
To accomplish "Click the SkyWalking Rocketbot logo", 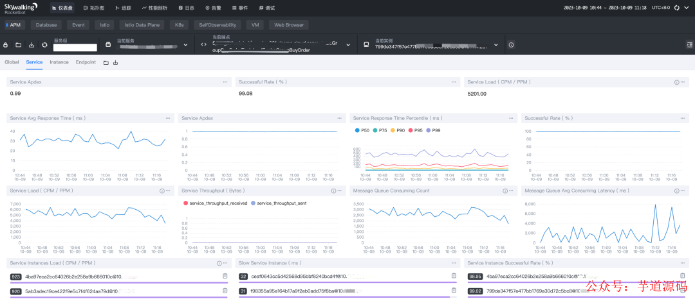I will 21,8.
